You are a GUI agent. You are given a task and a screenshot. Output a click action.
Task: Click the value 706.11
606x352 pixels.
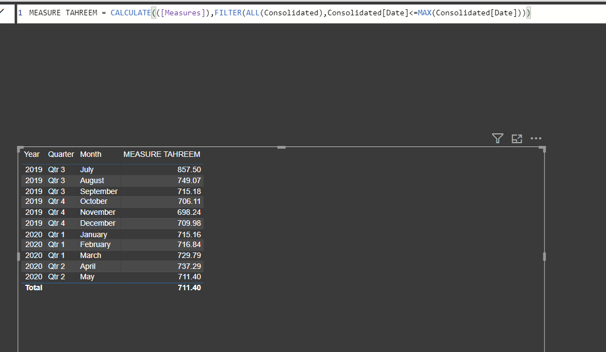pos(190,201)
